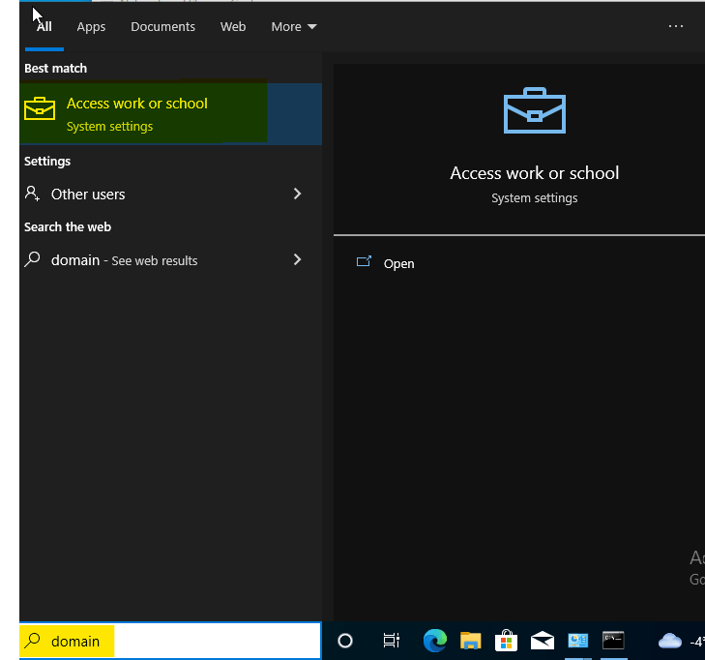Open domain See web results entry

[170, 260]
